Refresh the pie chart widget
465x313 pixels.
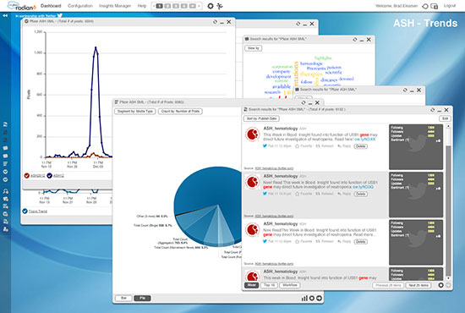tap(303, 102)
